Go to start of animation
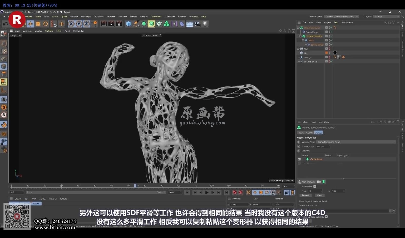The height and width of the screenshot is (238, 405). (x=187, y=192)
